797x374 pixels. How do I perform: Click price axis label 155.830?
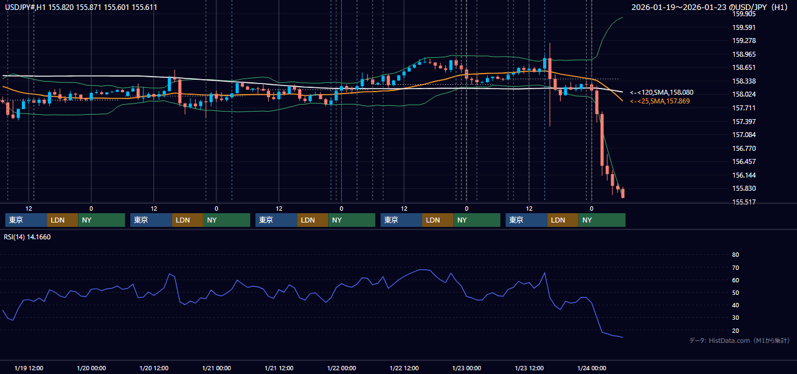(x=744, y=188)
